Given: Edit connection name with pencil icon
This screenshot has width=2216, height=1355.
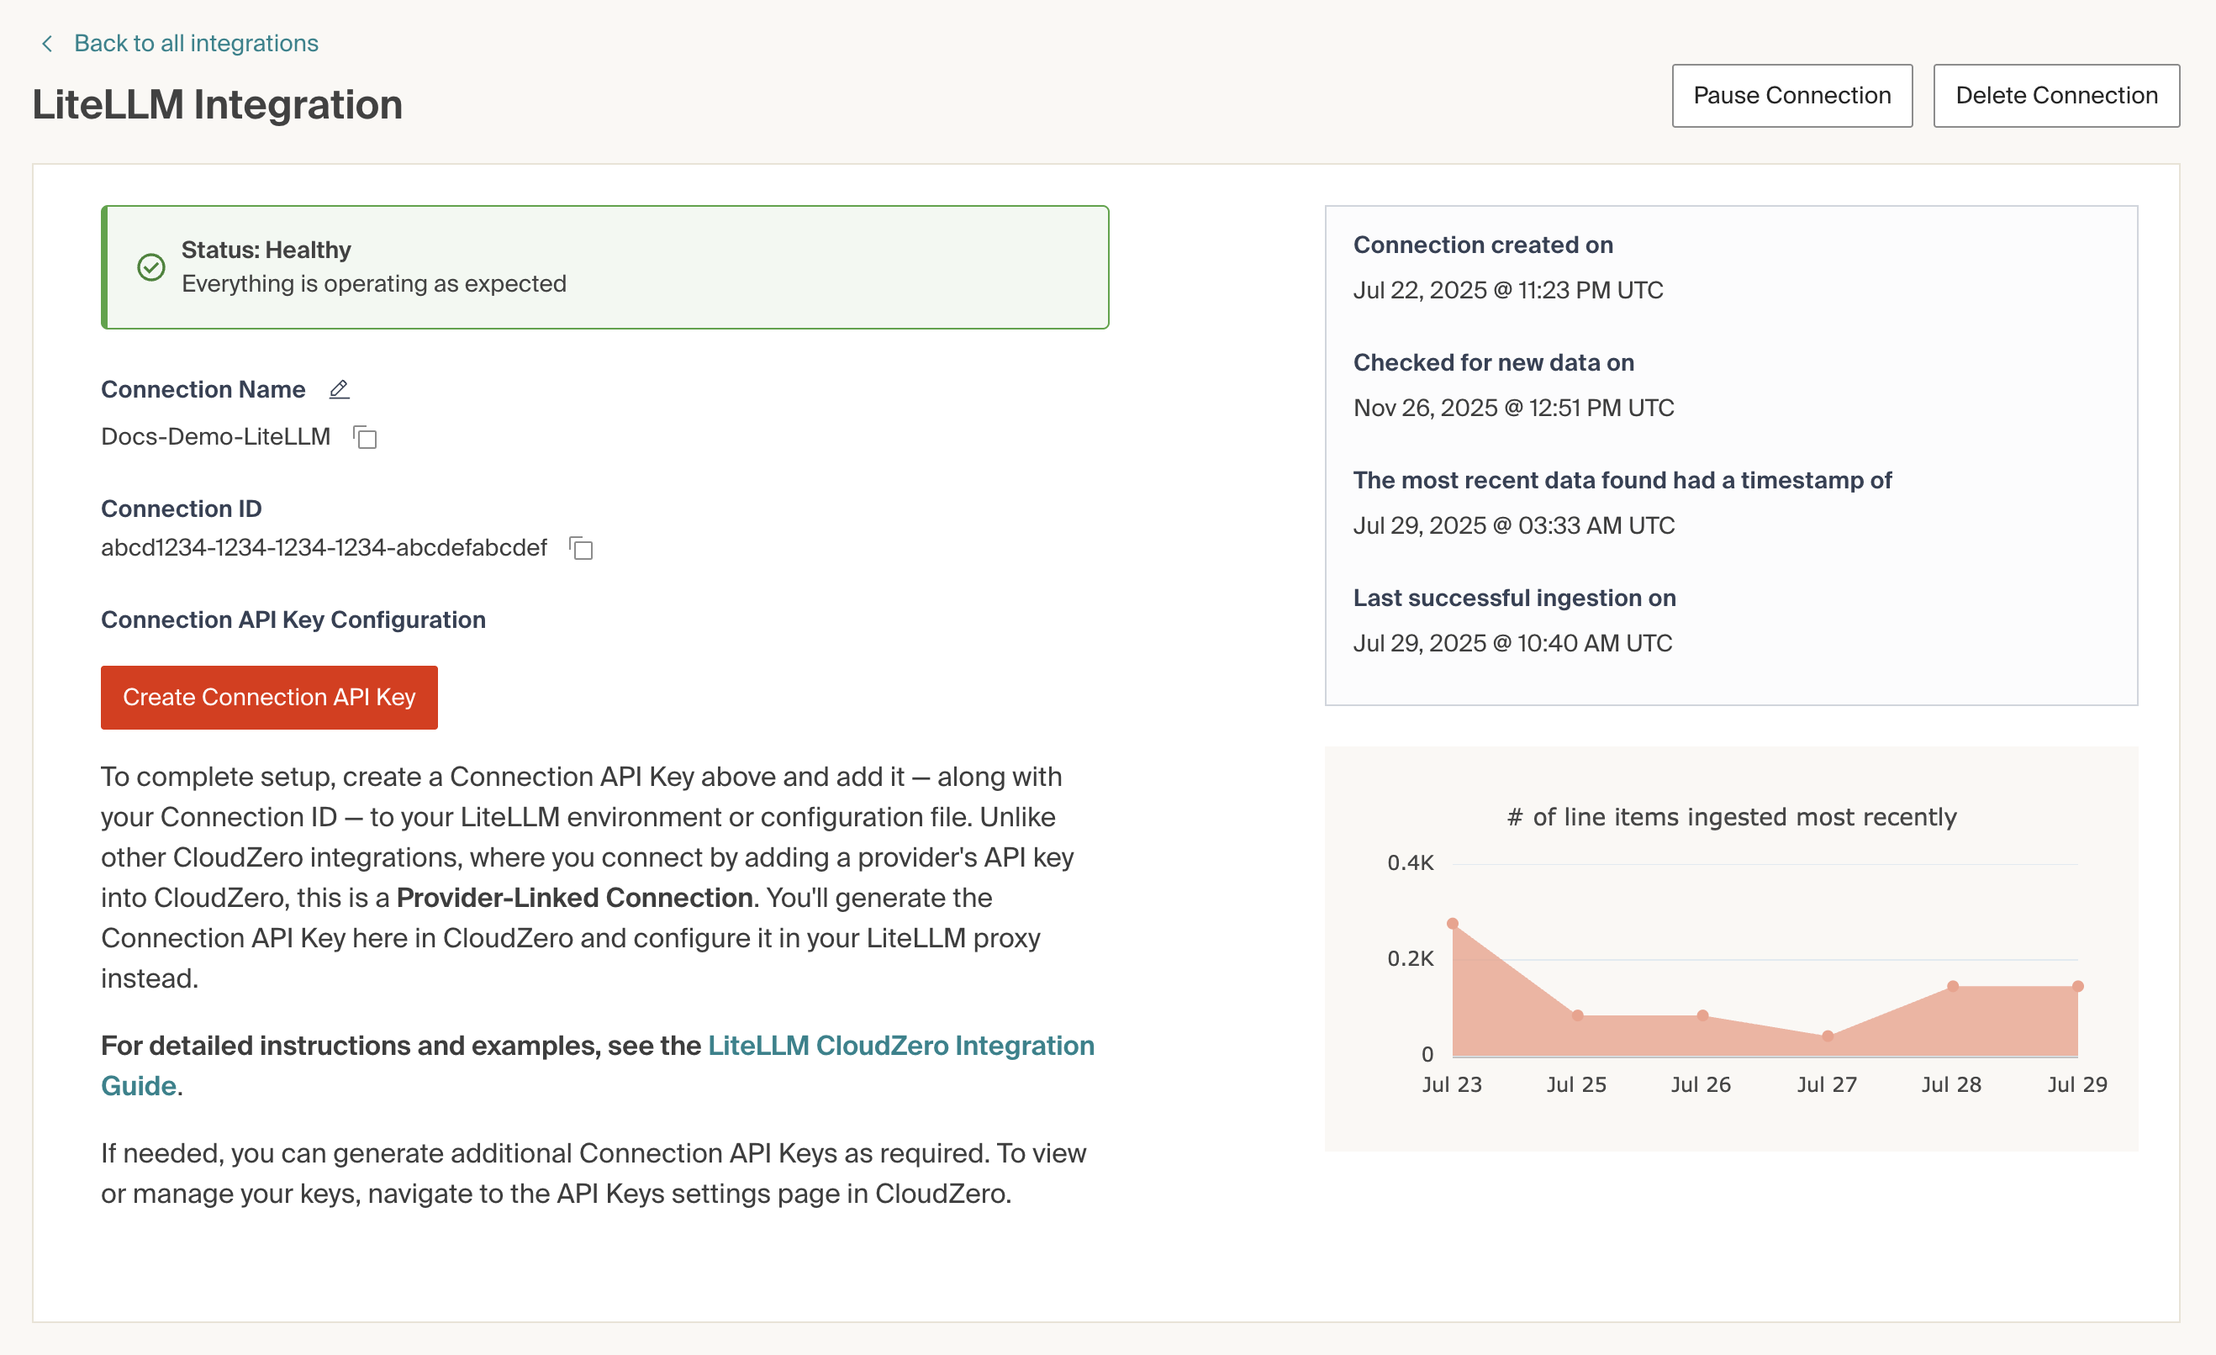Looking at the screenshot, I should click(339, 389).
